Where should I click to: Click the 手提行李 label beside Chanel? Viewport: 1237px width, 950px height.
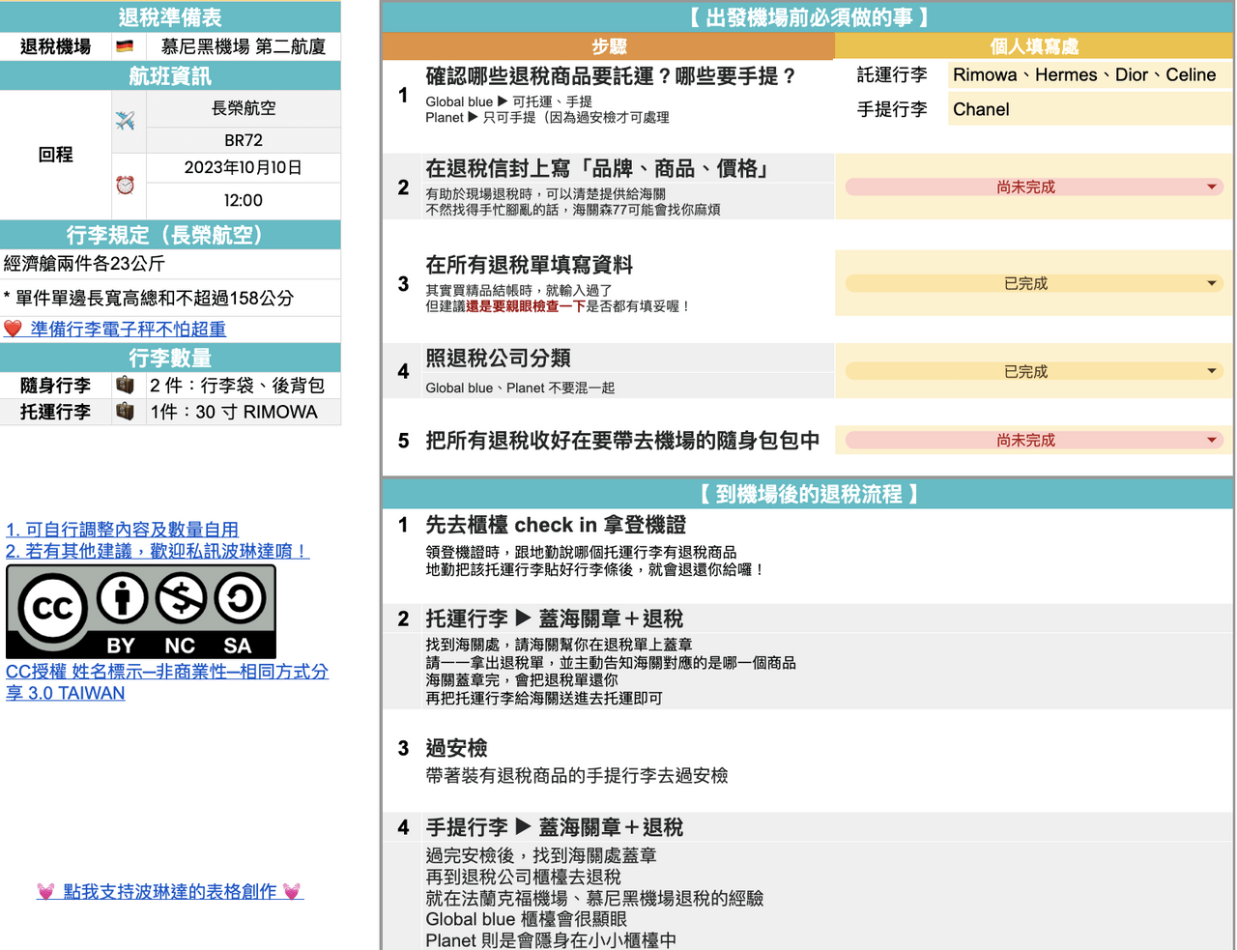(x=892, y=109)
